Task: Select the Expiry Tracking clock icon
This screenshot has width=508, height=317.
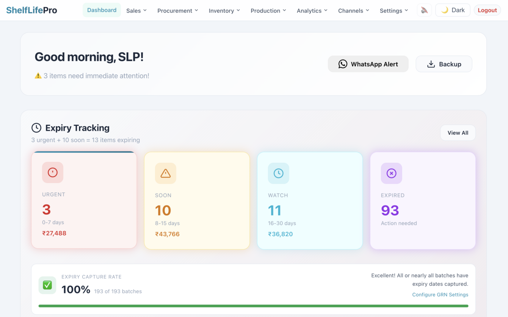Action: (36, 127)
